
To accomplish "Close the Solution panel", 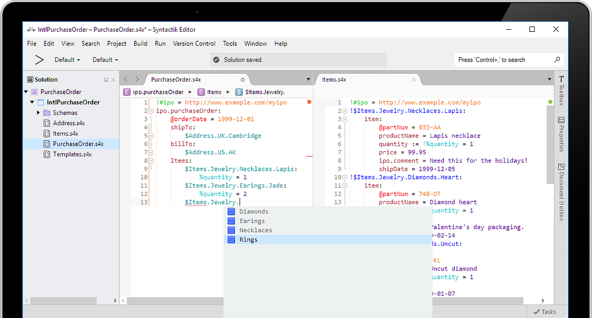I will [x=113, y=79].
